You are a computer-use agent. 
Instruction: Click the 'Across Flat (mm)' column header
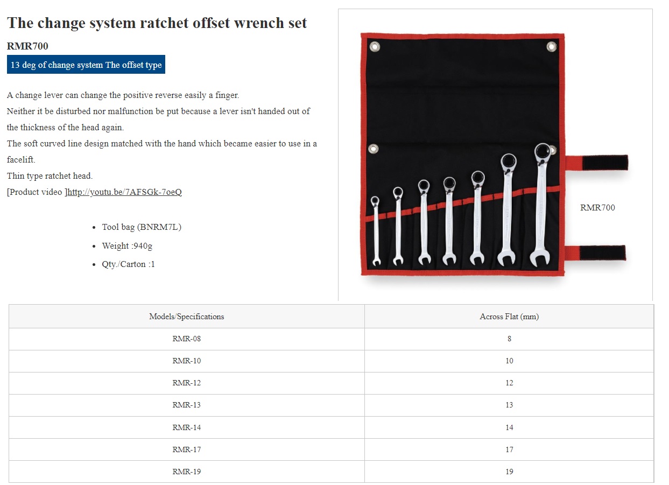[x=509, y=317]
